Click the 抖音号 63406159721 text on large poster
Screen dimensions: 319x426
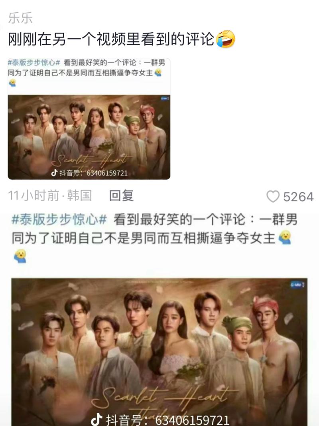tap(167, 420)
